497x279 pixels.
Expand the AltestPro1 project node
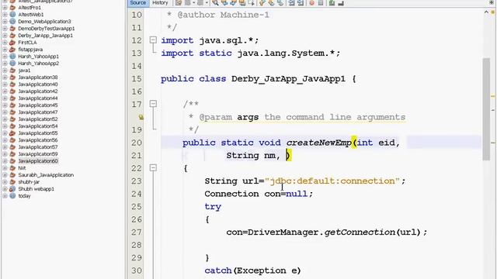point(5,8)
